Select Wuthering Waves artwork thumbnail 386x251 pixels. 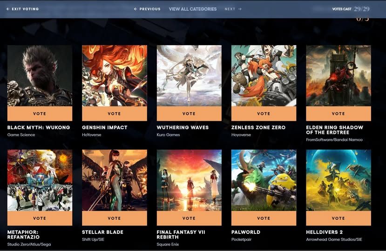pos(189,75)
